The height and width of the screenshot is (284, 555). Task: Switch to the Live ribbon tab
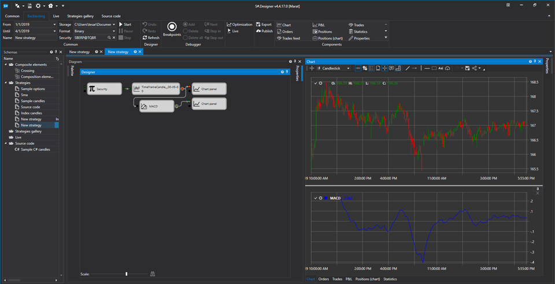[x=56, y=16]
